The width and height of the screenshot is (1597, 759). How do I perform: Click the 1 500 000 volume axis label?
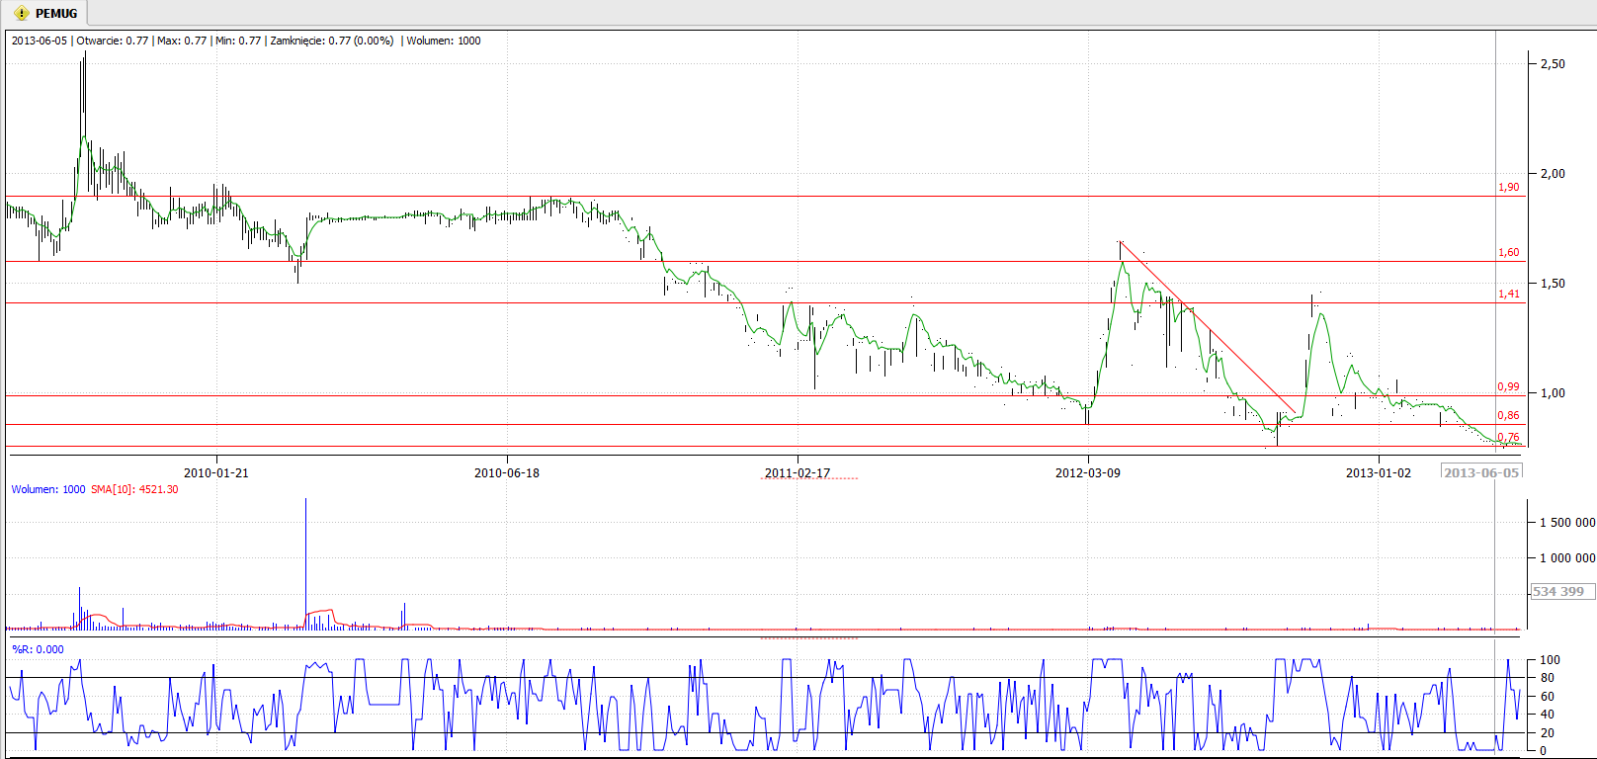click(x=1567, y=522)
